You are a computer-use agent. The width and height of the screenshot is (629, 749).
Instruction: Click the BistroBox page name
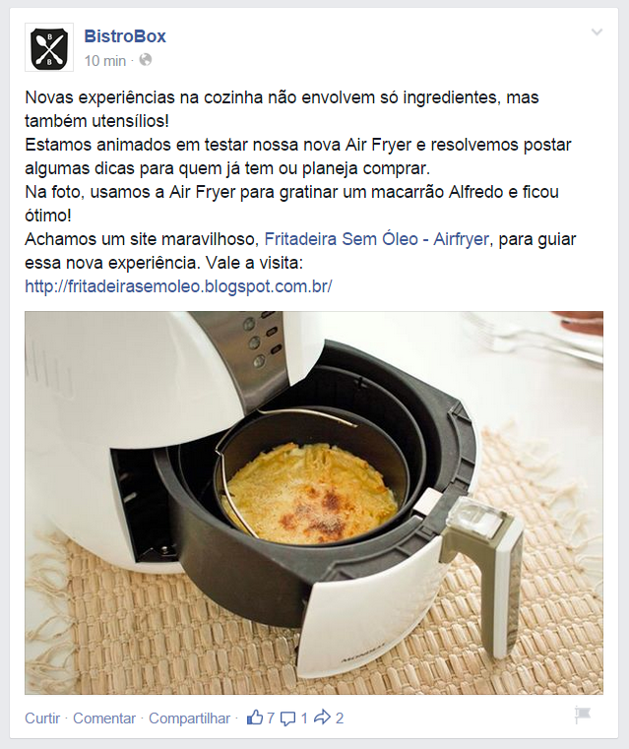point(125,36)
